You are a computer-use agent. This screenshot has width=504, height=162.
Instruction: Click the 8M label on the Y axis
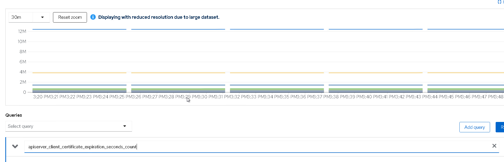(23, 52)
